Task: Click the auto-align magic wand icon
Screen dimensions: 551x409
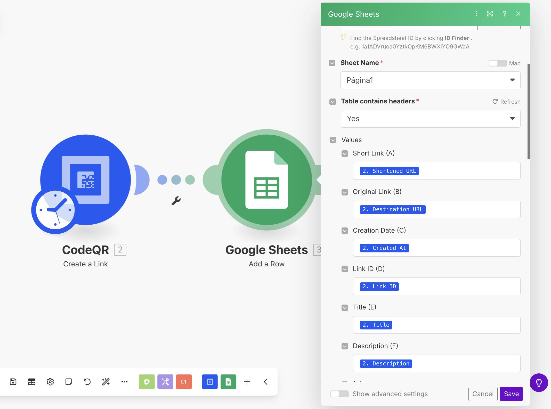Action: (x=106, y=382)
